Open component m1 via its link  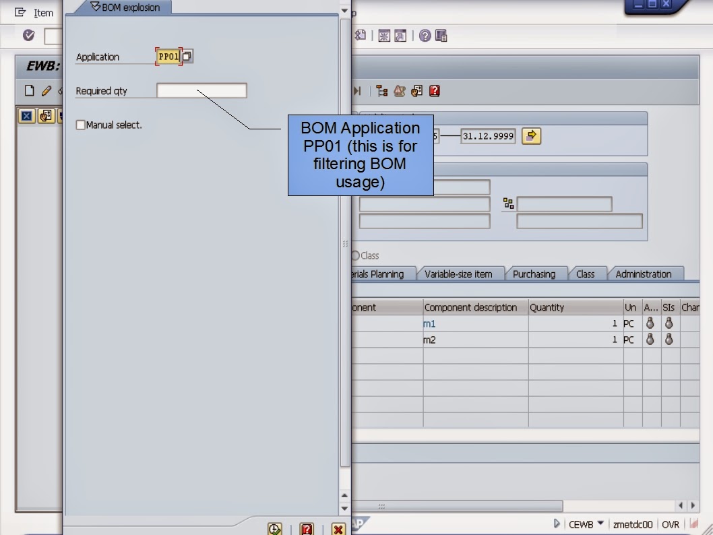click(x=429, y=323)
